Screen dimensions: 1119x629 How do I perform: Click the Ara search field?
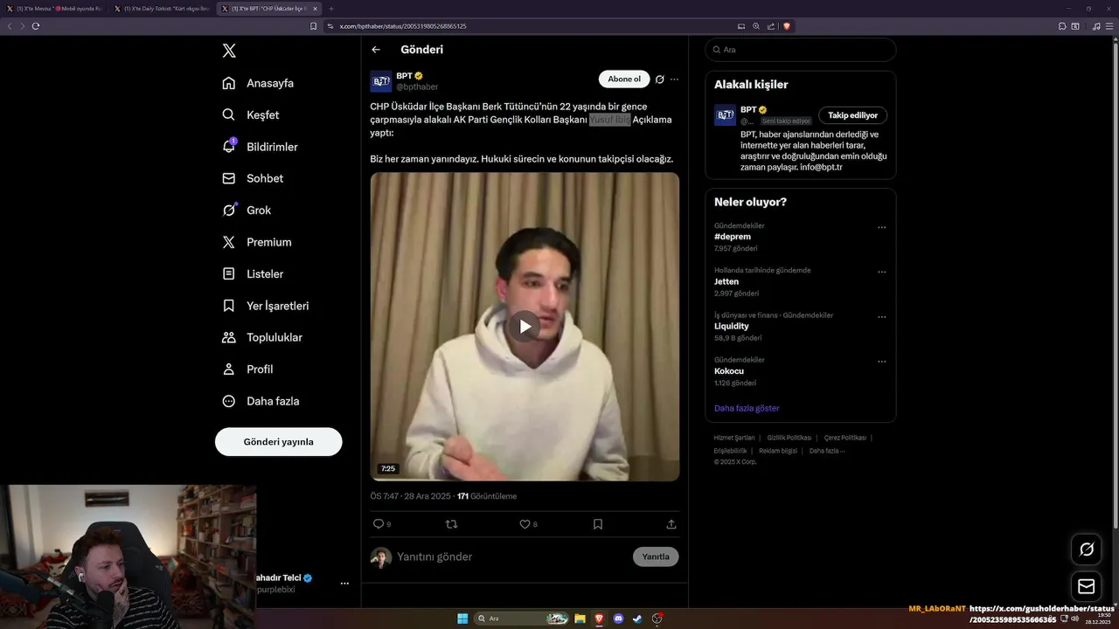pyautogui.click(x=801, y=50)
